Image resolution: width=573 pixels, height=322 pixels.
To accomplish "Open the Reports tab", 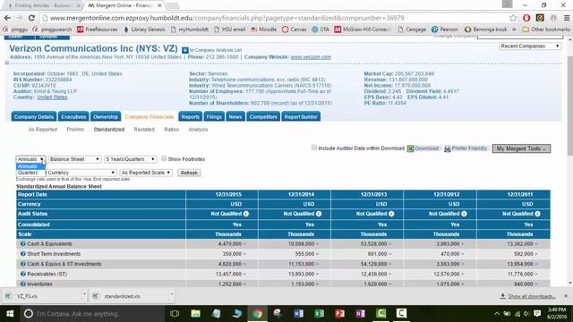I will (191, 117).
